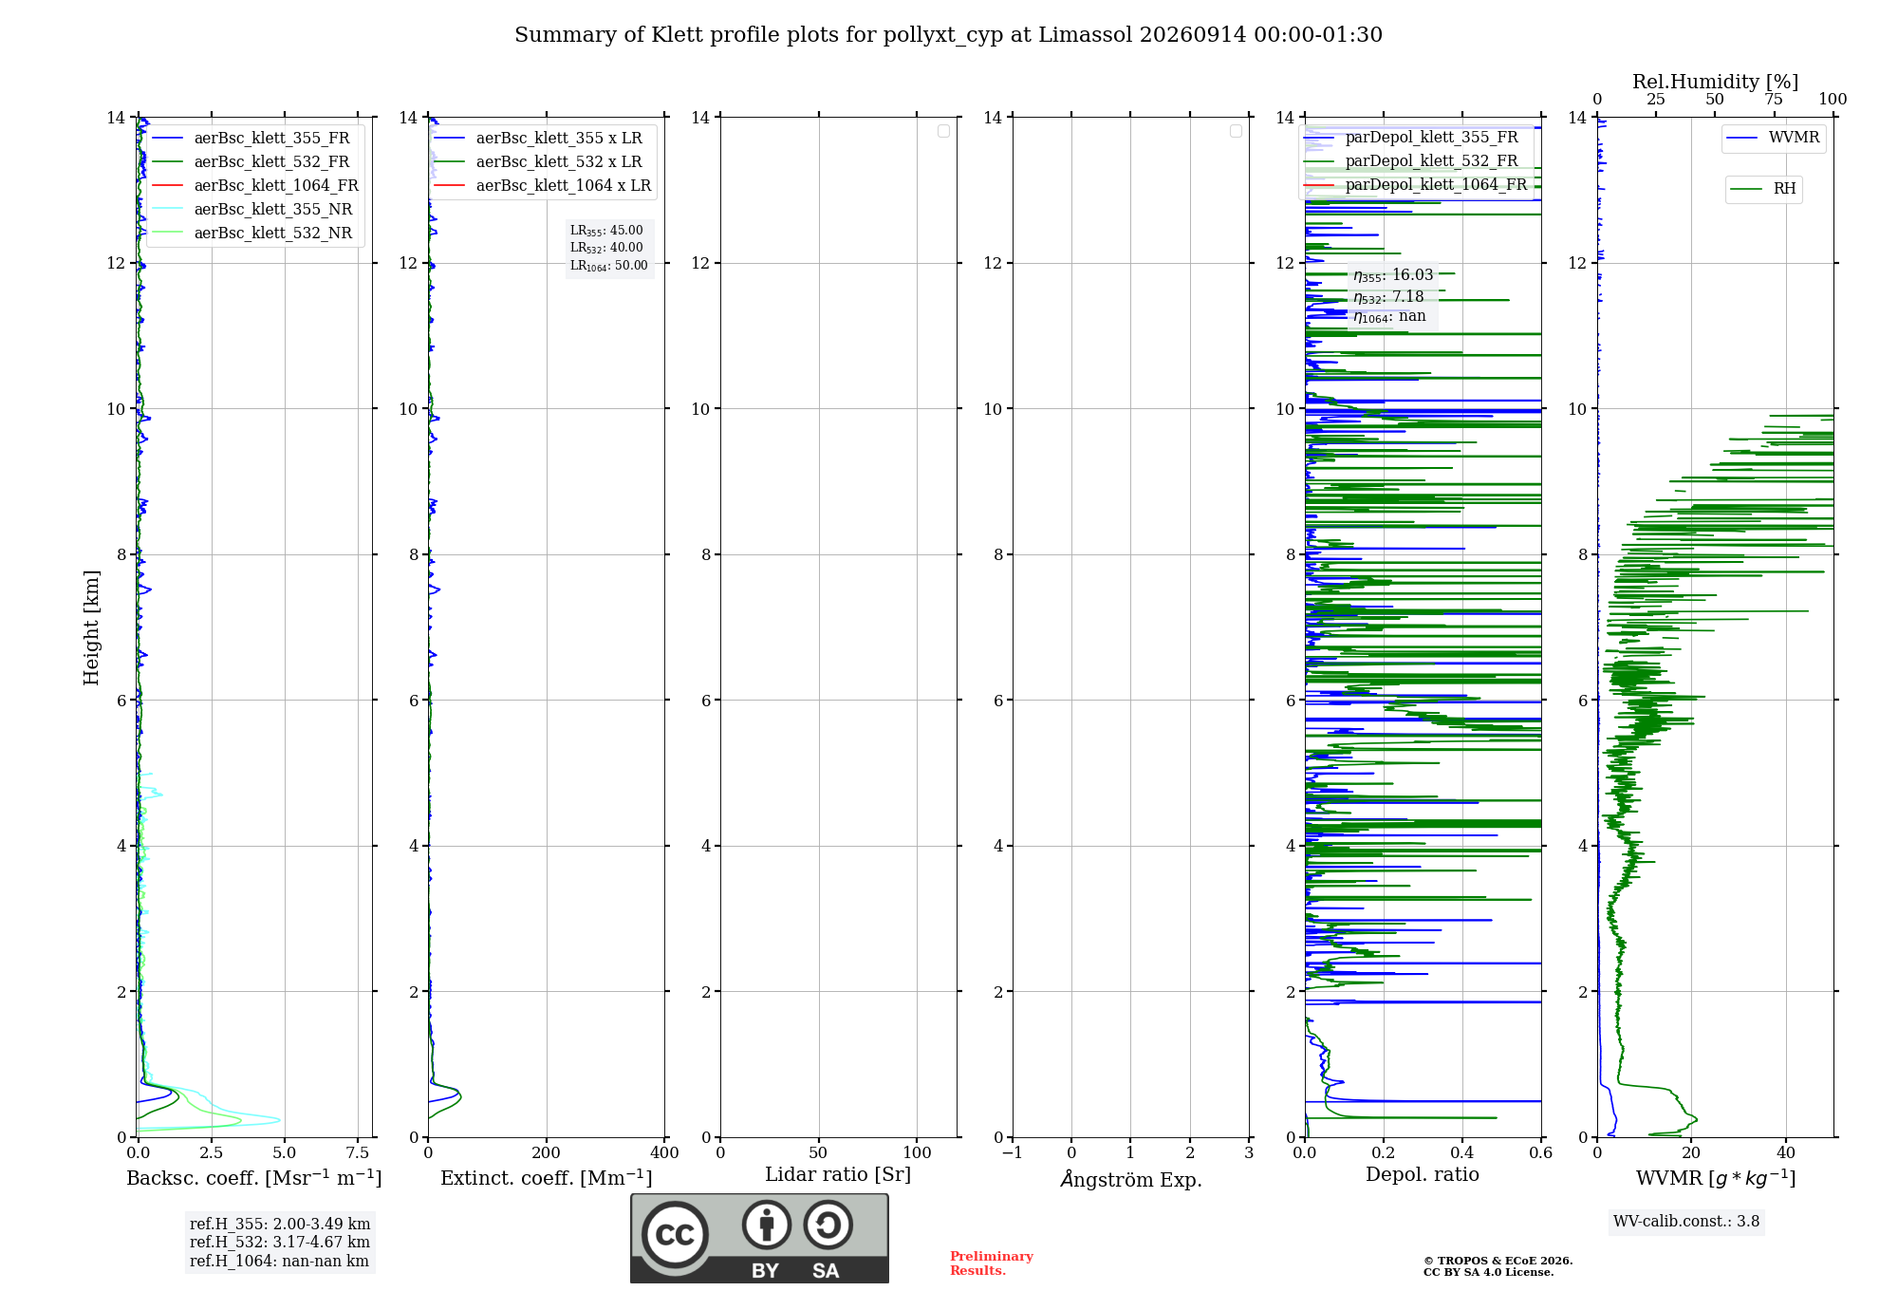This screenshot has width=1898, height=1291.
Task: Click legend entry aerBsc_klett_1064 x LR
Action: tap(543, 186)
